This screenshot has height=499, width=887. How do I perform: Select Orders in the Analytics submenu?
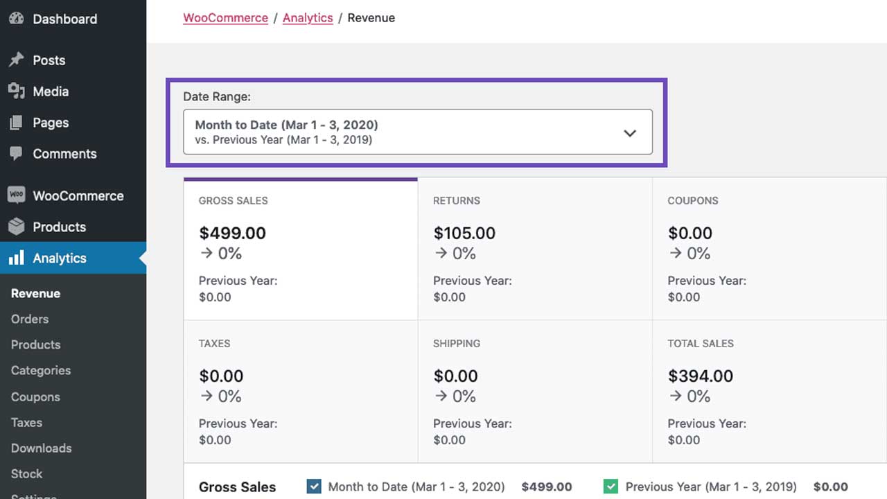point(29,319)
